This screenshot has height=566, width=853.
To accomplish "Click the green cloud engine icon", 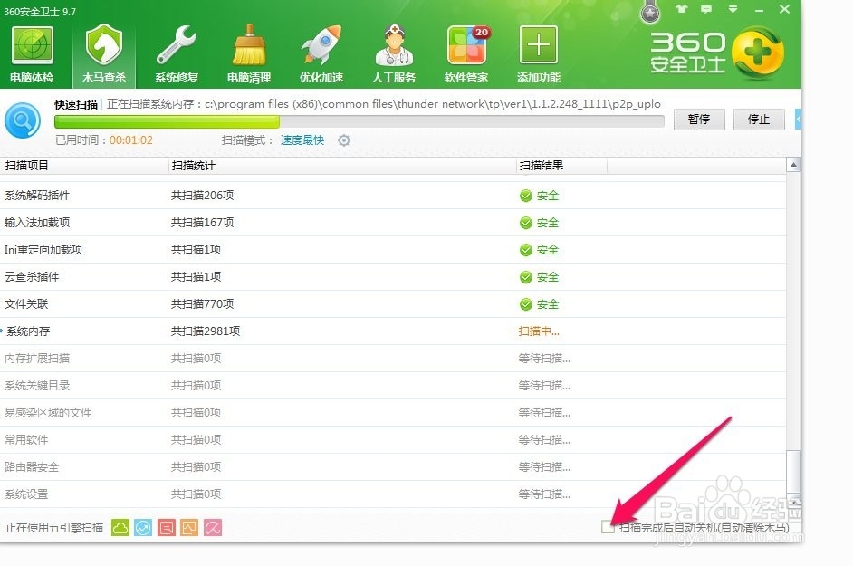I will tap(120, 527).
